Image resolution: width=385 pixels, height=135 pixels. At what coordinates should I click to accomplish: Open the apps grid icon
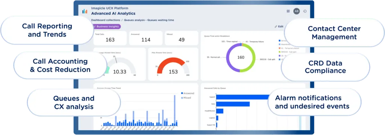pyautogui.click(x=288, y=11)
